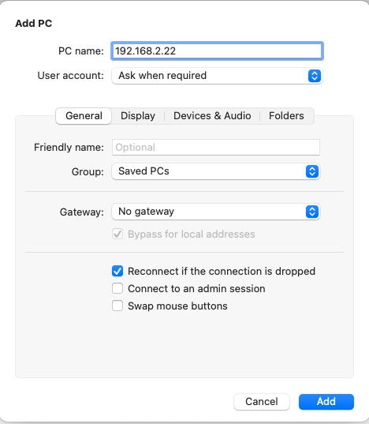Click in the PC name field
This screenshot has width=369, height=424.
coord(217,51)
